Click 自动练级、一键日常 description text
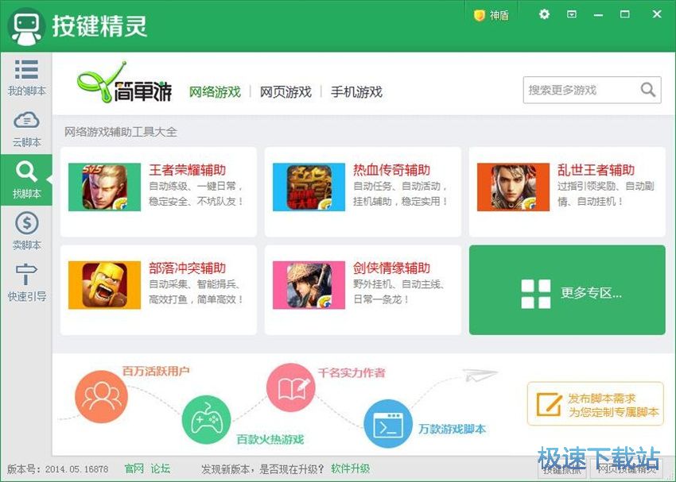676x482 pixels. (x=196, y=187)
